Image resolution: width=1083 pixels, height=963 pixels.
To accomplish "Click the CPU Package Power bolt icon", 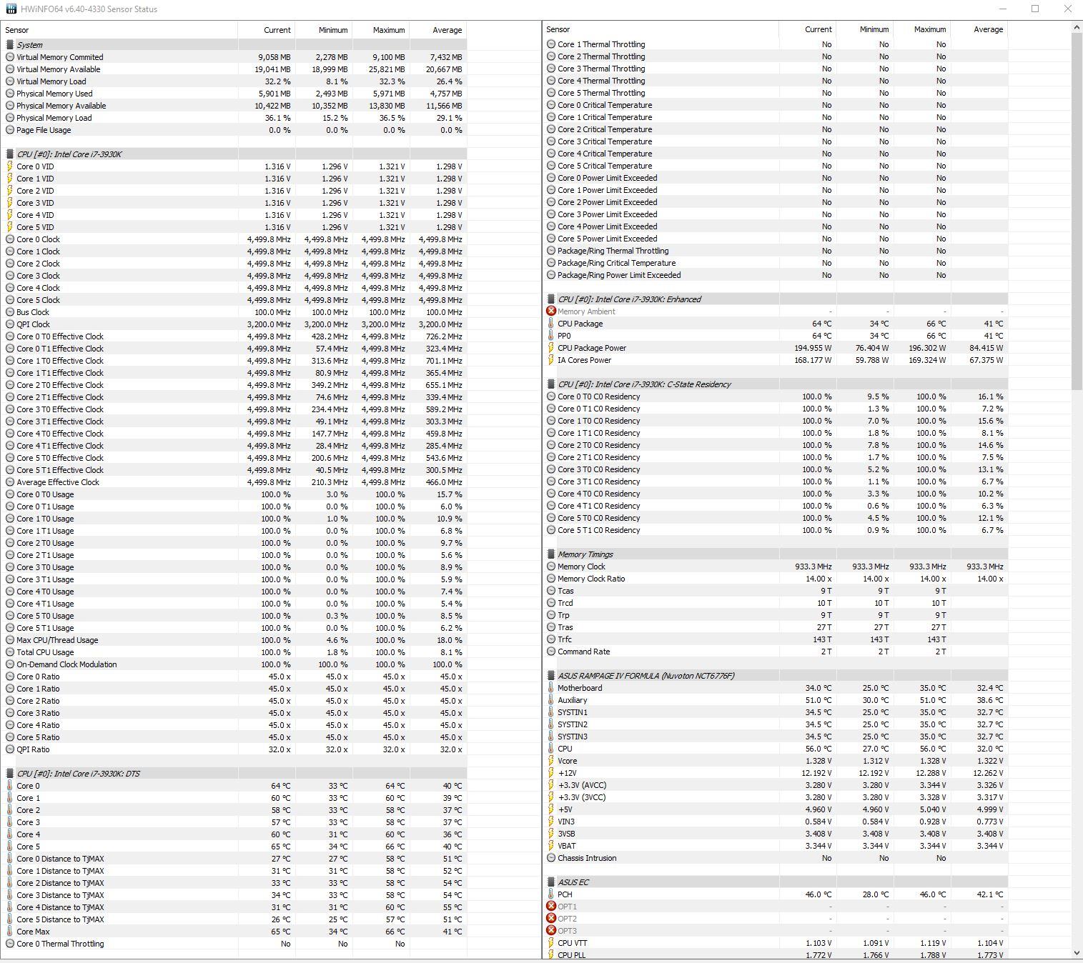I will [x=551, y=348].
